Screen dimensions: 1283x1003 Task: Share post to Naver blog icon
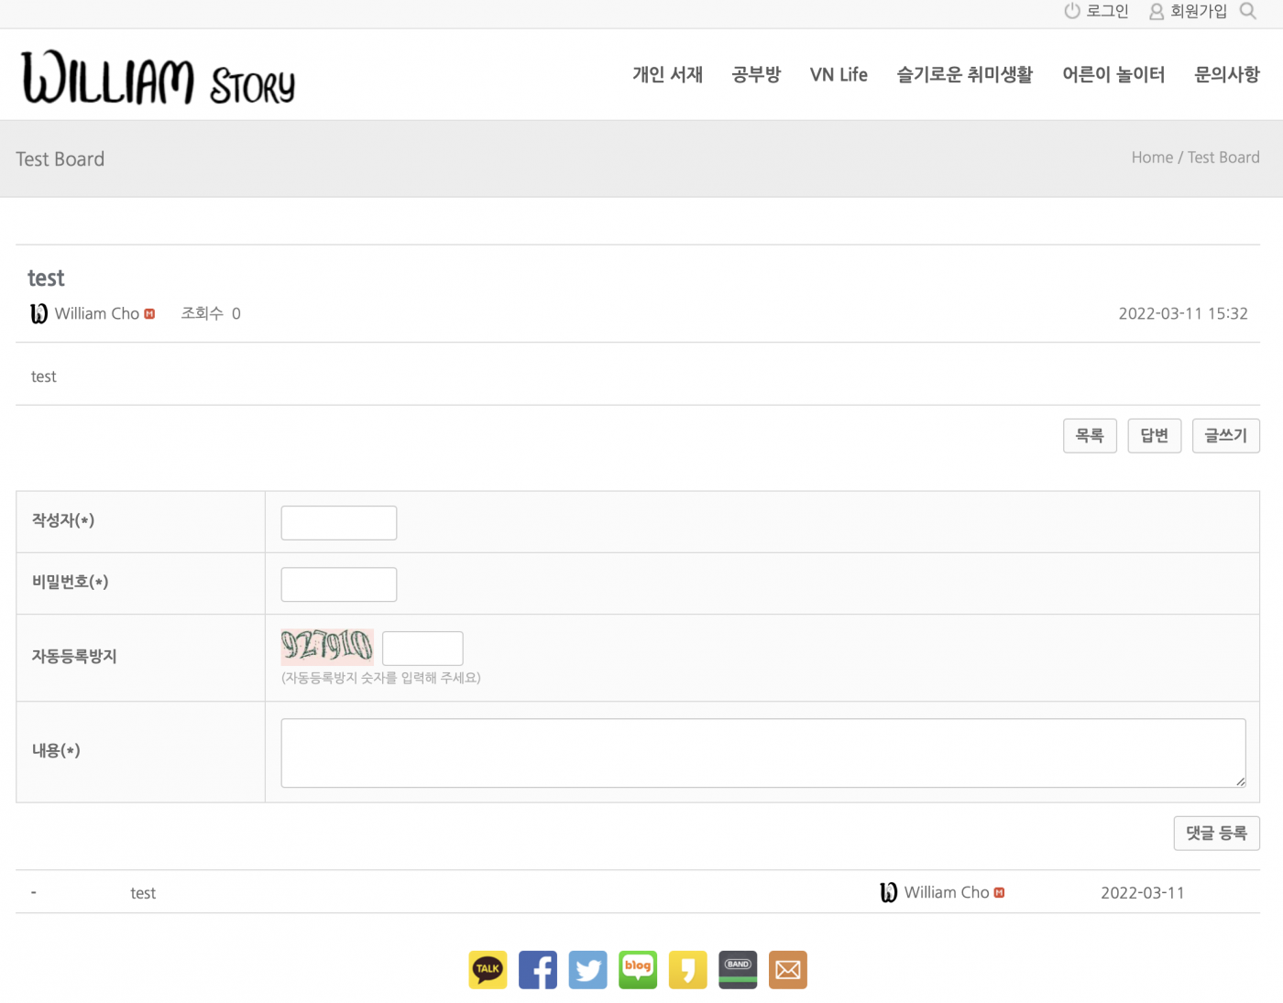point(638,970)
